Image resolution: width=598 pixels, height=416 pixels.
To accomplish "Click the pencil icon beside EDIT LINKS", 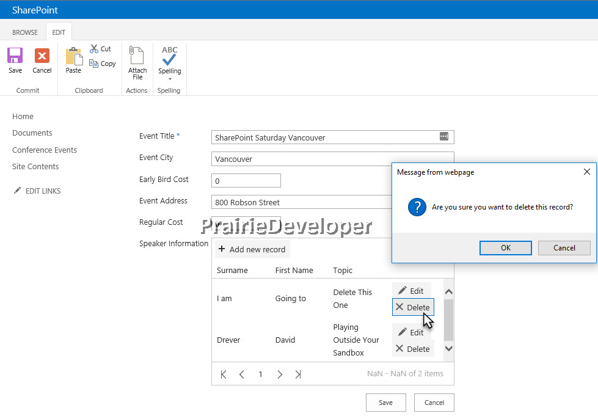I will (17, 190).
